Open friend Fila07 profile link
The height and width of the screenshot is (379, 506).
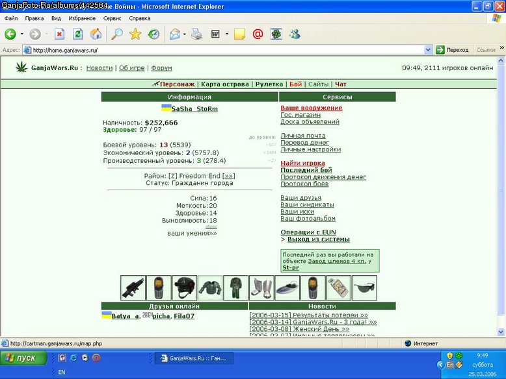[x=184, y=316]
